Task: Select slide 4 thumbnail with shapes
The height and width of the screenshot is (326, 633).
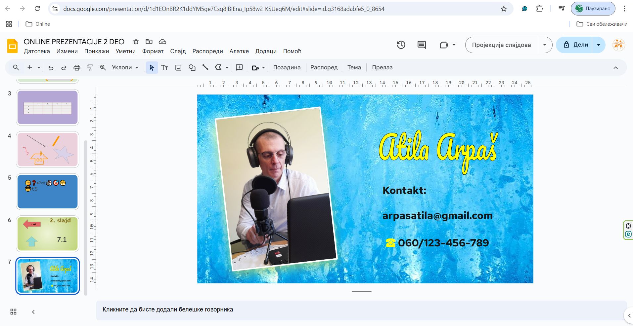Action: click(x=48, y=150)
